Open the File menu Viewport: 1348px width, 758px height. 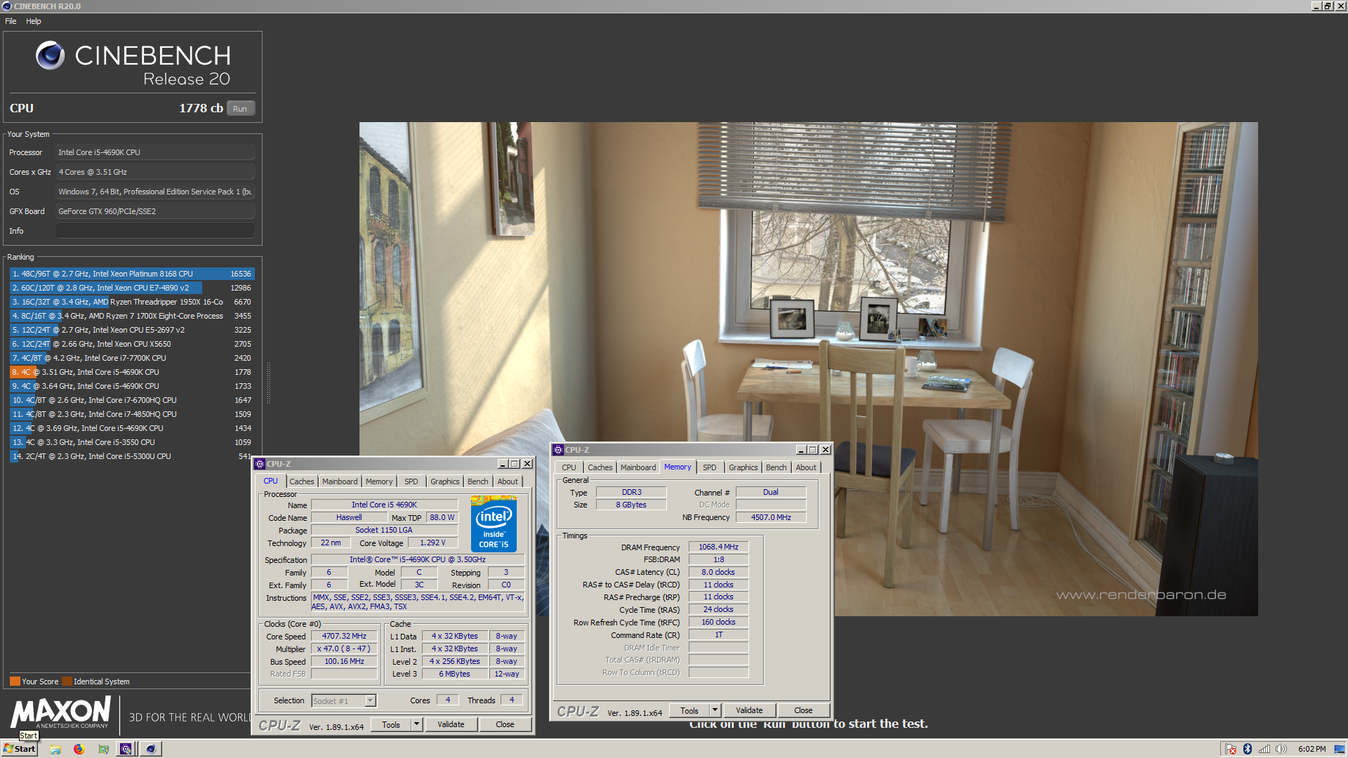(11, 21)
